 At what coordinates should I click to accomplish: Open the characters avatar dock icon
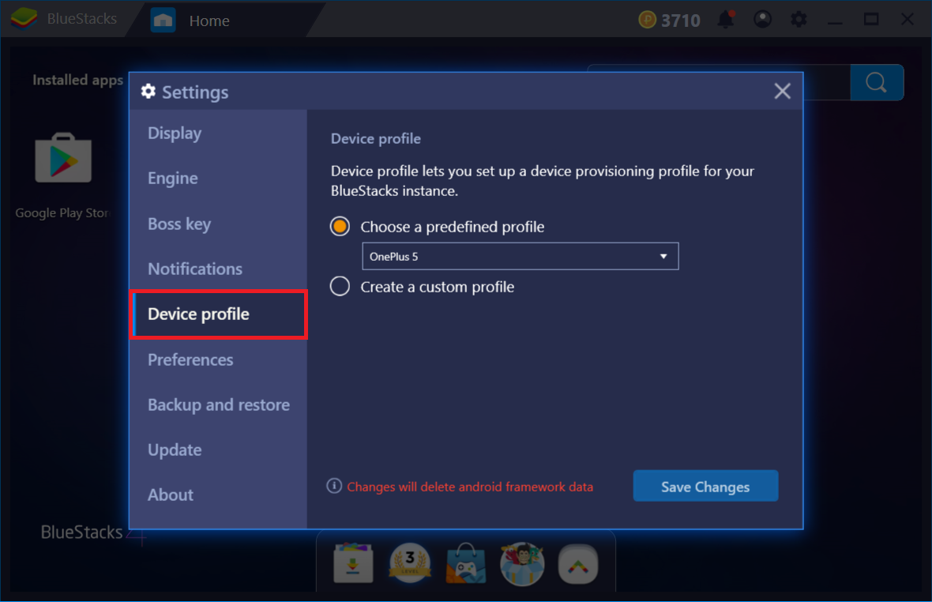pyautogui.click(x=522, y=562)
